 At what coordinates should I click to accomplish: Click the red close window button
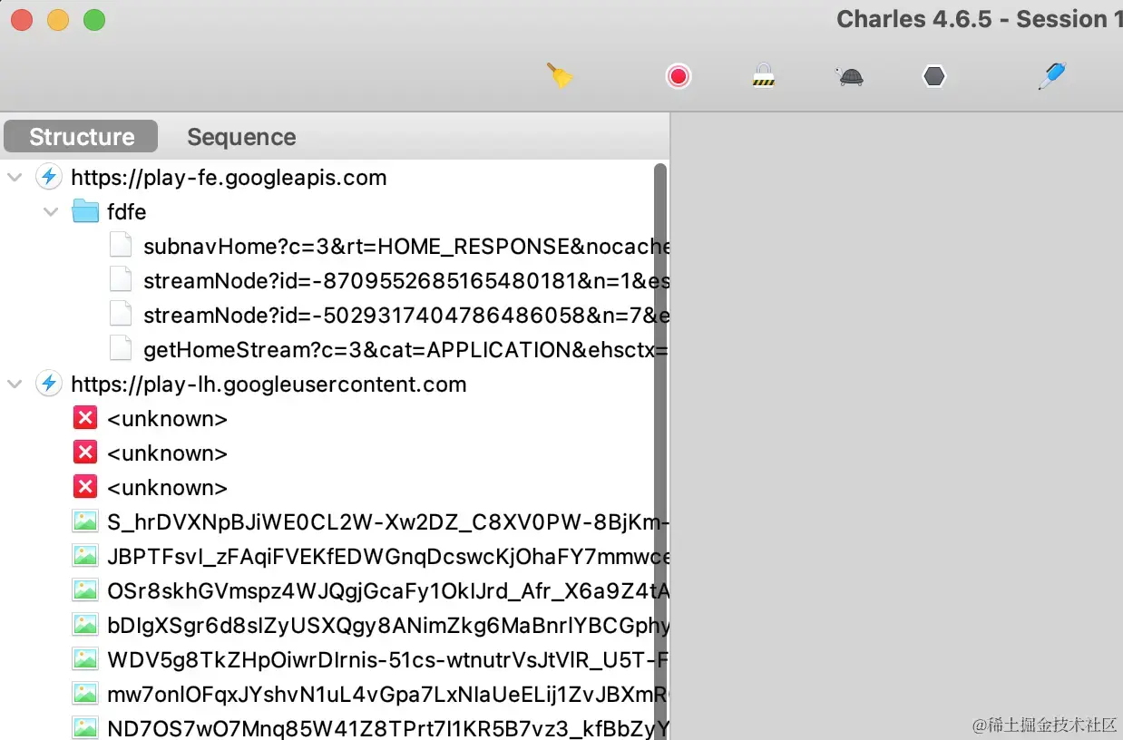[22, 20]
